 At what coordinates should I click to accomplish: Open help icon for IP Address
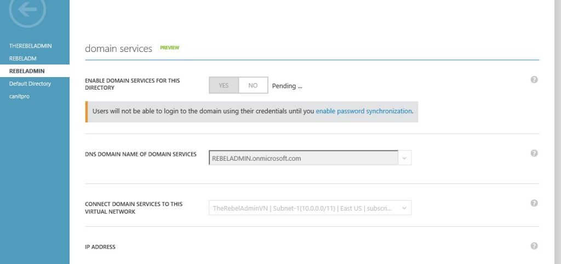(534, 247)
